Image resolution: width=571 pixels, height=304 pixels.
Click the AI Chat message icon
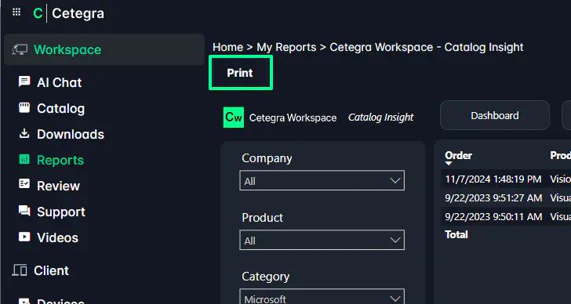coord(24,81)
